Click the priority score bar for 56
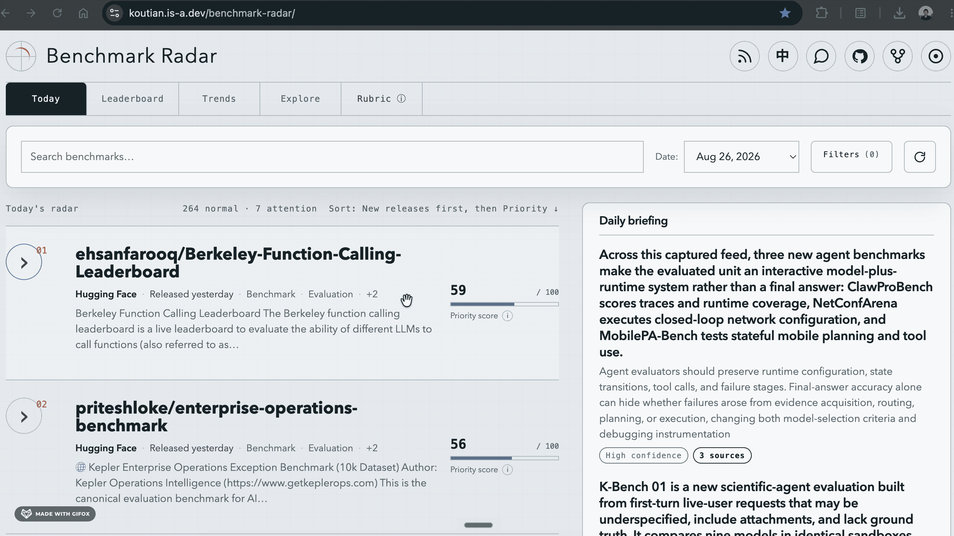Image resolution: width=954 pixels, height=536 pixels. point(505,458)
